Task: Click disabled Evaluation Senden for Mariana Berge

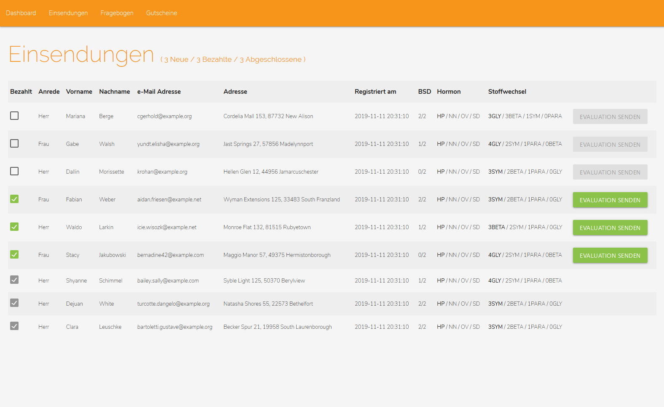Action: (x=610, y=117)
